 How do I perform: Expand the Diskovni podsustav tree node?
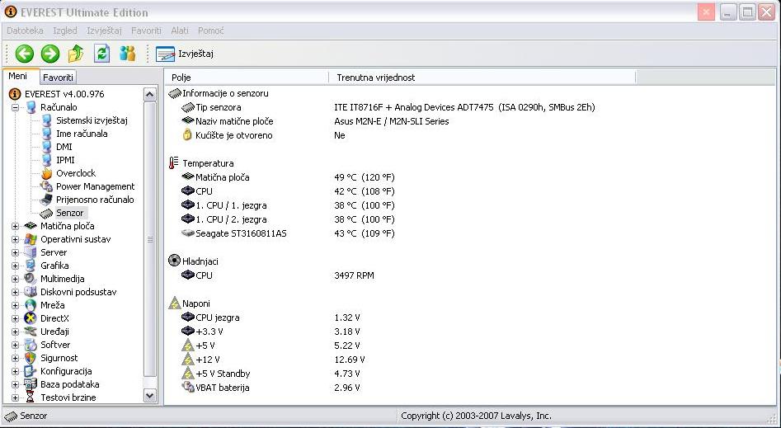(16, 292)
